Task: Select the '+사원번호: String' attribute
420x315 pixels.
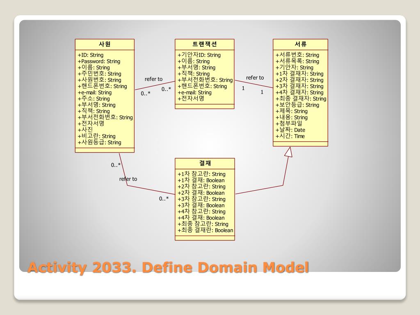Action: (x=99, y=80)
